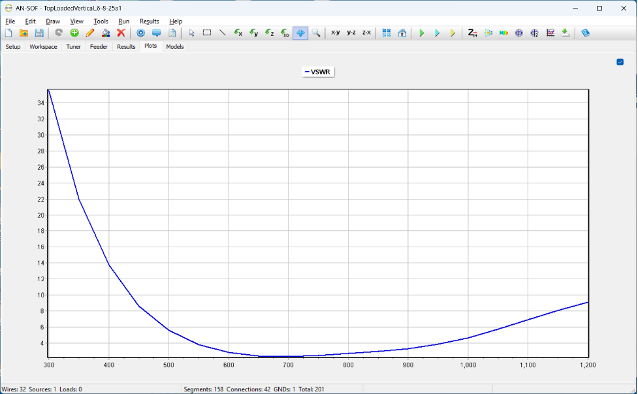Click the yellow run play icon
638x394 pixels.
click(453, 33)
